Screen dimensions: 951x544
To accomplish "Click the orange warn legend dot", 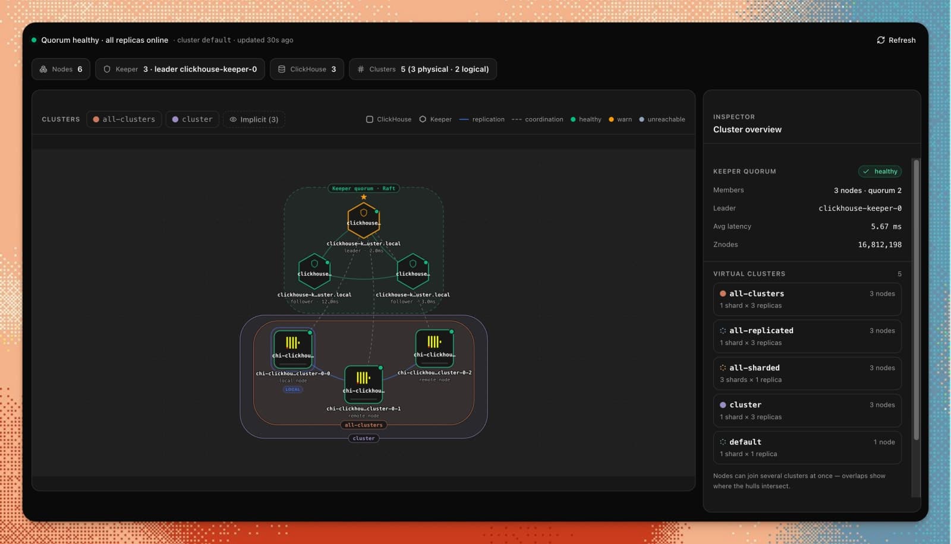I will pos(611,119).
